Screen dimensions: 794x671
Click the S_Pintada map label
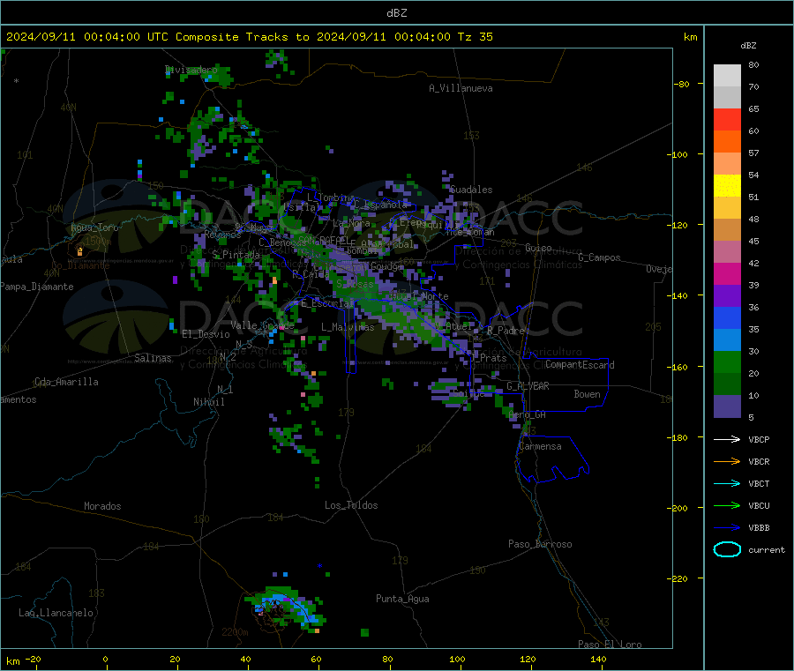(x=236, y=254)
